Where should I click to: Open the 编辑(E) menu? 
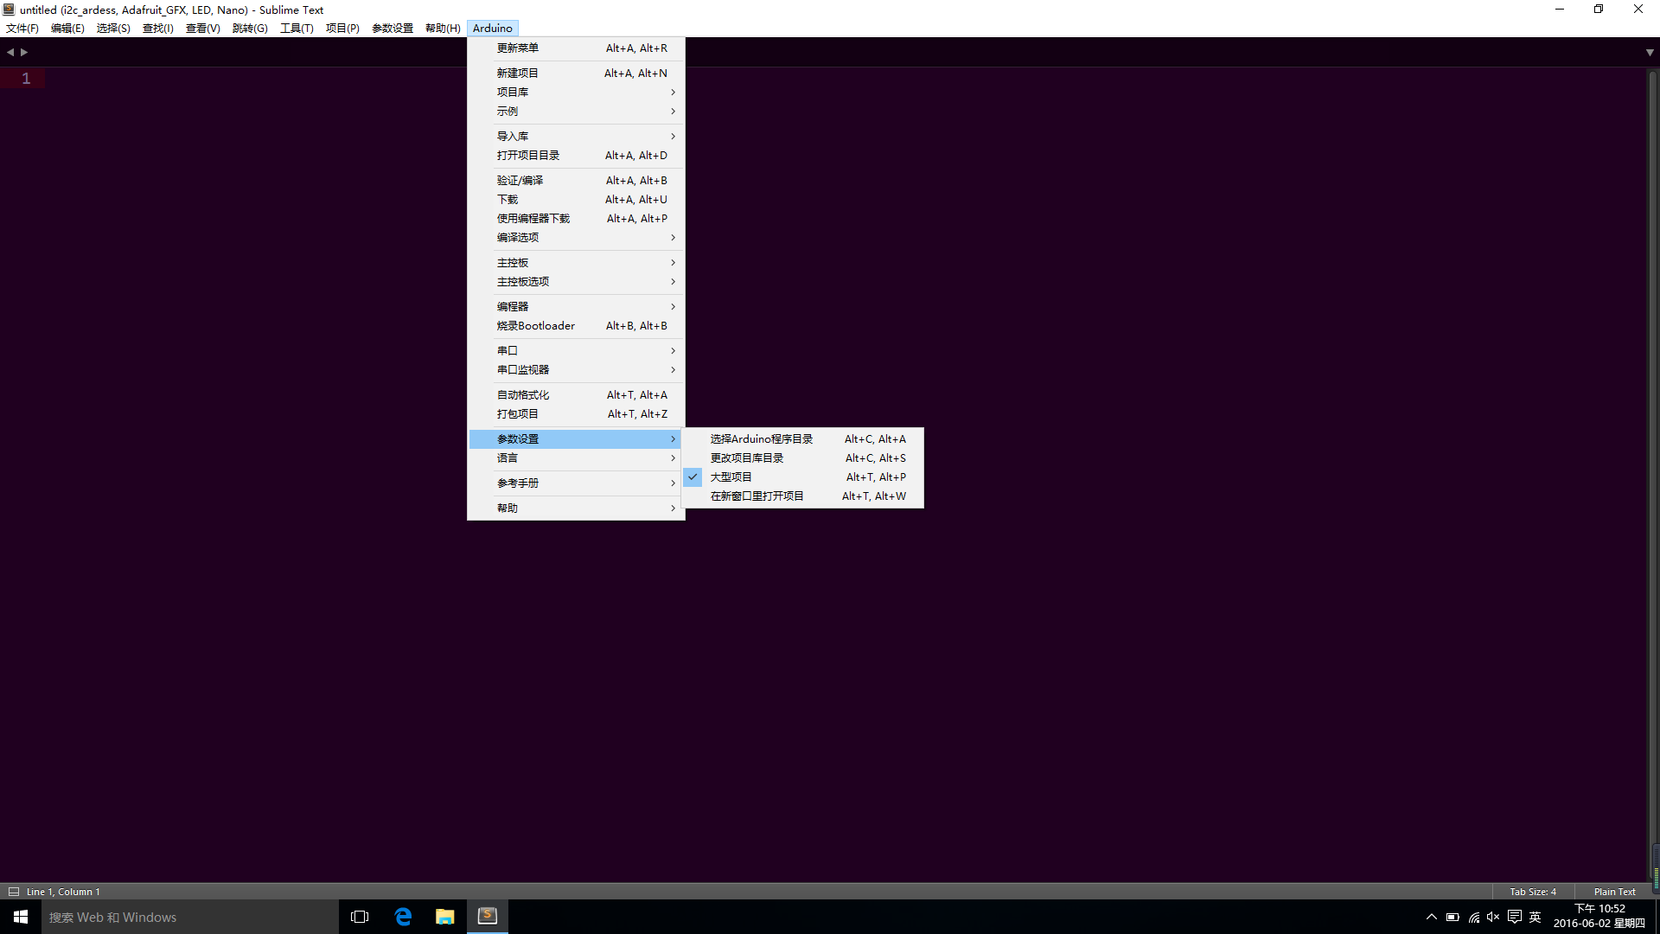67,29
